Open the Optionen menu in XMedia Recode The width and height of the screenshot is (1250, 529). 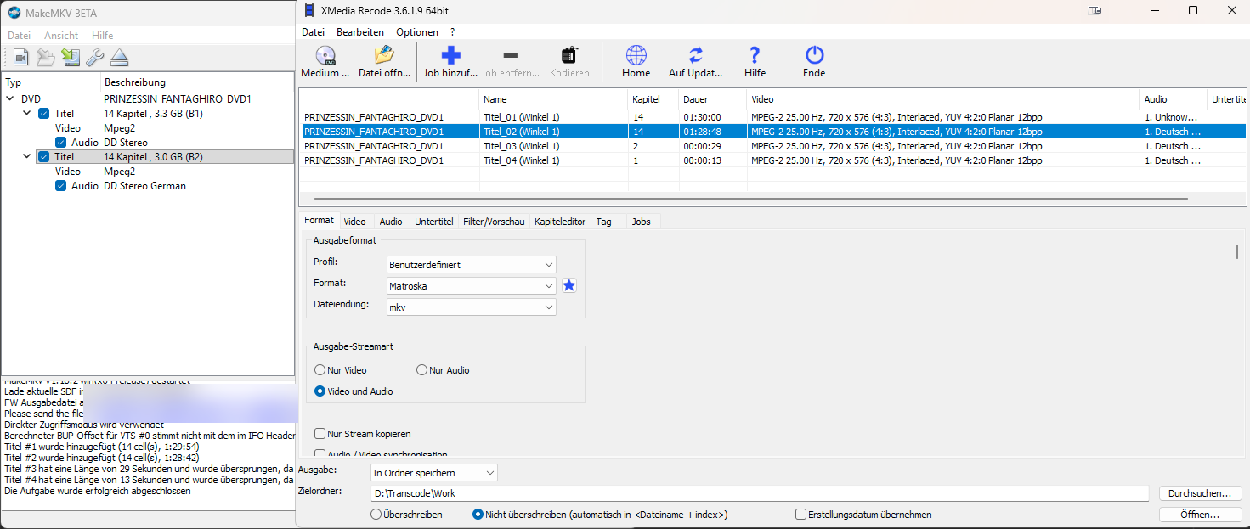[x=416, y=32]
